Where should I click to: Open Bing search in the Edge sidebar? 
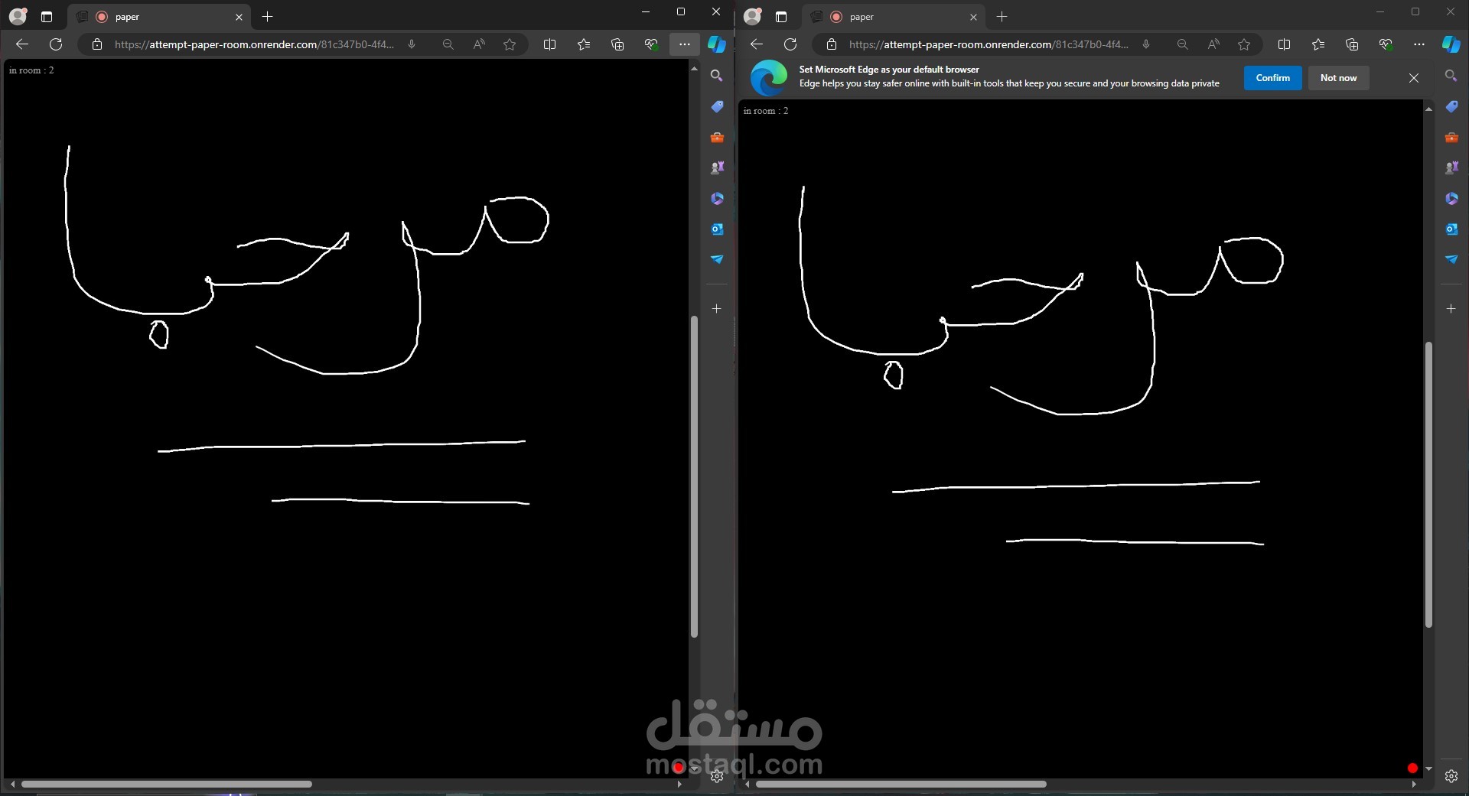(717, 76)
